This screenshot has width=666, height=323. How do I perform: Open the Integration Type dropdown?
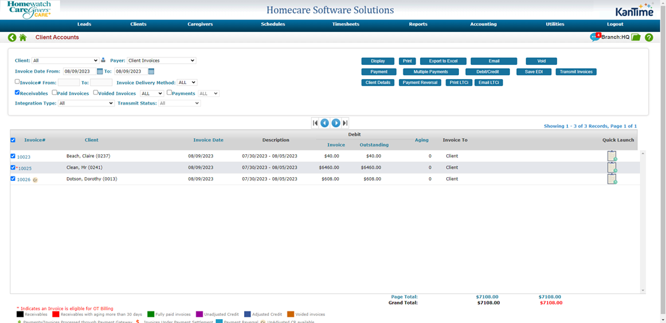(85, 103)
